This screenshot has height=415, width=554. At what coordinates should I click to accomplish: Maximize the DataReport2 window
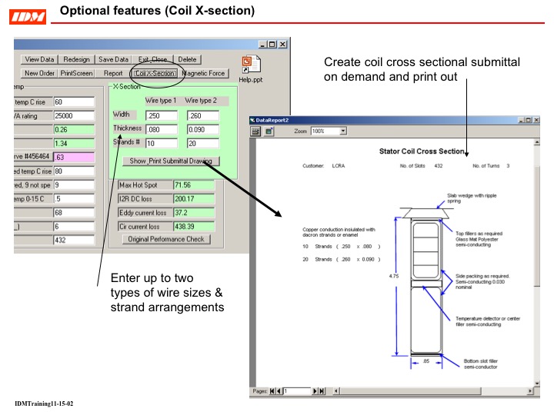point(527,120)
